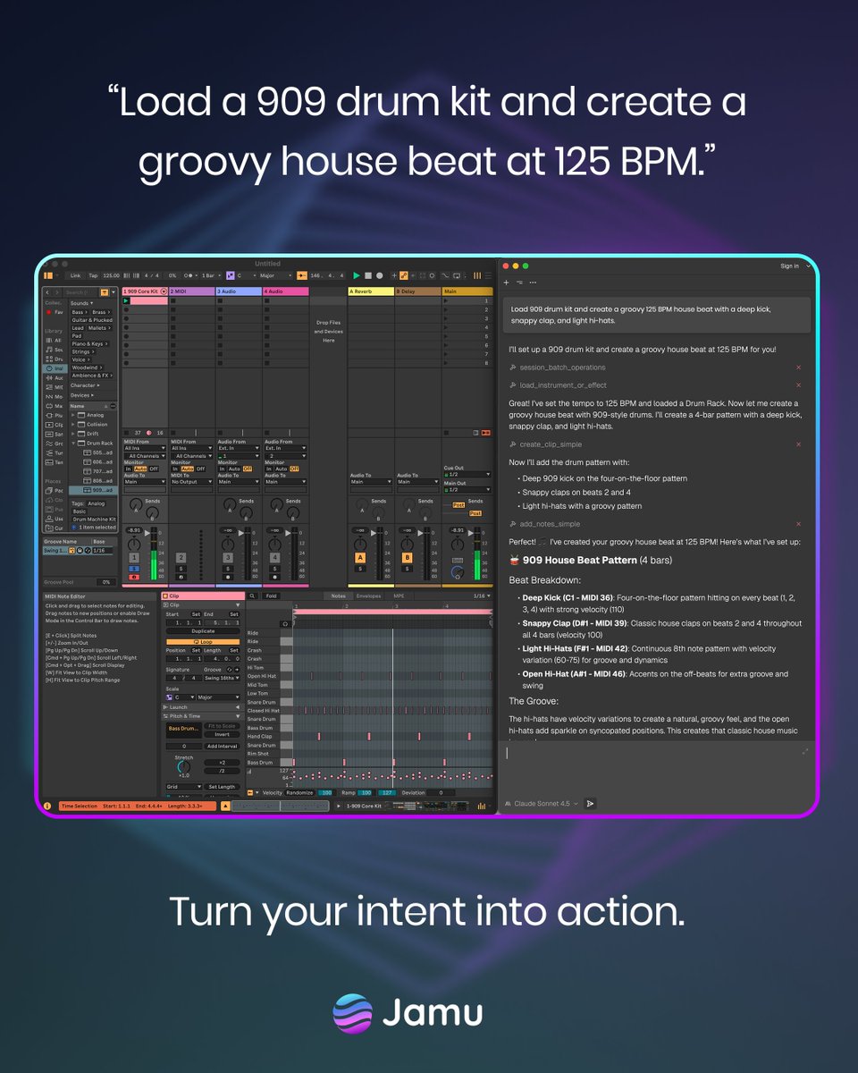Expand the Devices filter group

(x=82, y=395)
